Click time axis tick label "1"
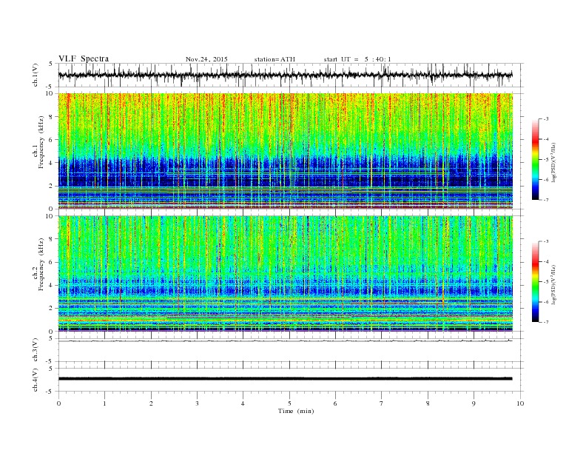The image size is (586, 453). click(x=104, y=403)
